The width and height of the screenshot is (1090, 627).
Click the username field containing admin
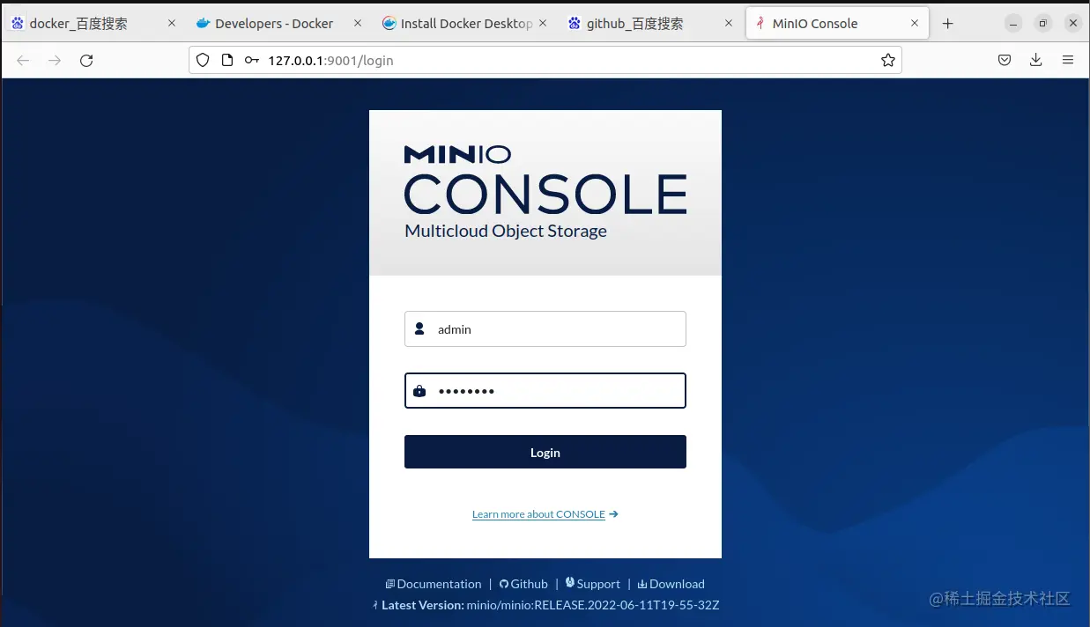(545, 328)
